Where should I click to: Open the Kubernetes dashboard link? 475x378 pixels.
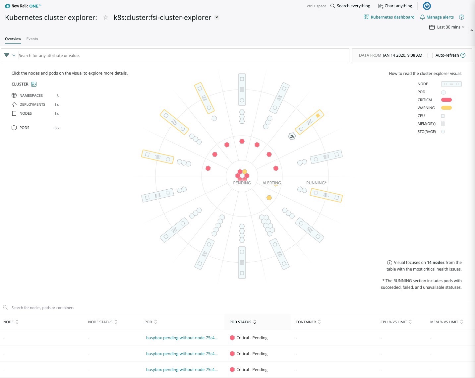[389, 17]
